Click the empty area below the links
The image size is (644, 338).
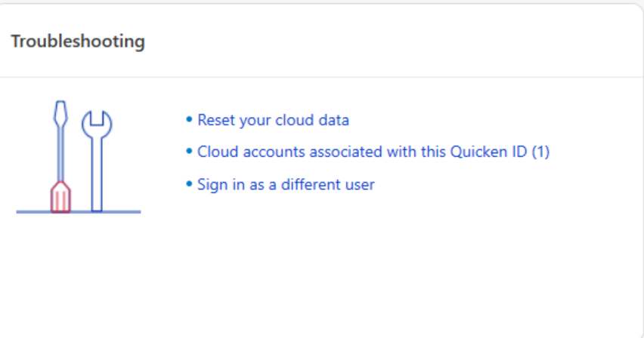378,264
